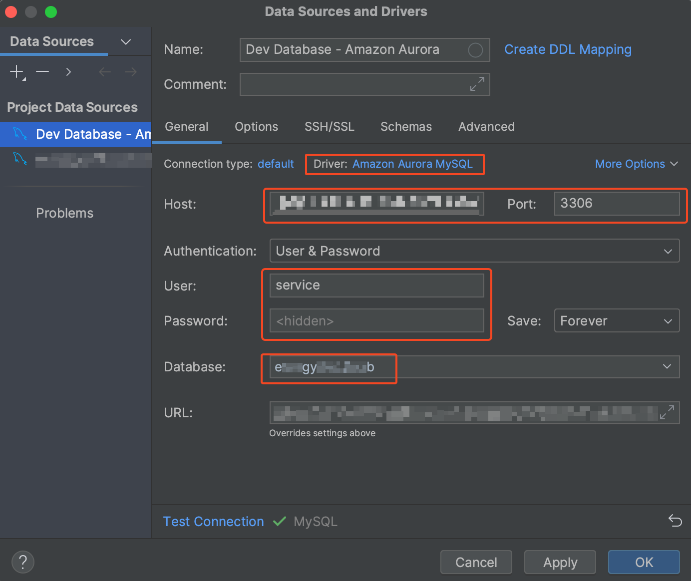Click into the Port field showing 3306
Image resolution: width=691 pixels, height=581 pixels.
(617, 204)
